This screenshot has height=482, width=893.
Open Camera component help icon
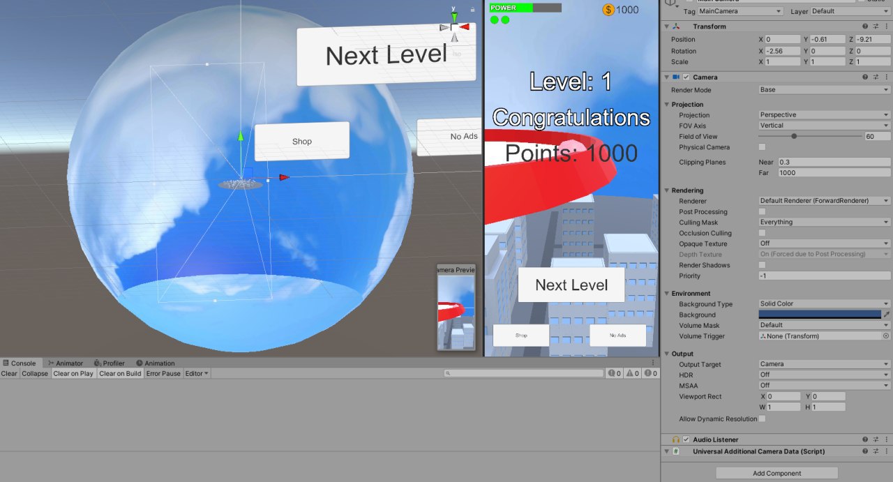(x=865, y=77)
